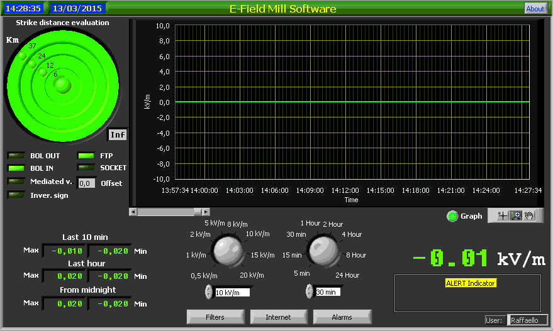The width and height of the screenshot is (553, 331).
Task: Click the -10,0 y-axis minimum label
Action: click(161, 179)
